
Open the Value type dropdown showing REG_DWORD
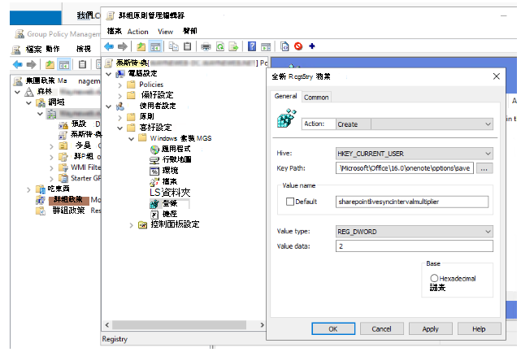[415, 232]
